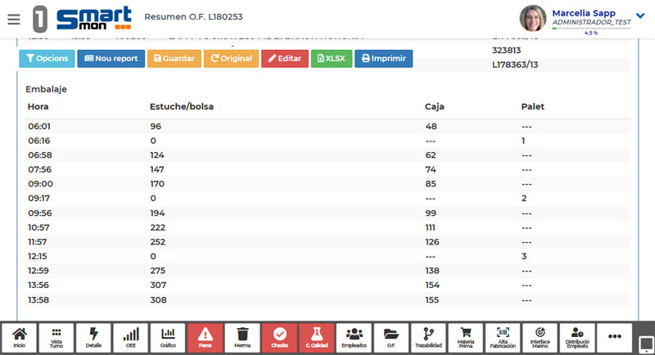Click the Hora column header
The image size is (655, 355).
click(38, 106)
